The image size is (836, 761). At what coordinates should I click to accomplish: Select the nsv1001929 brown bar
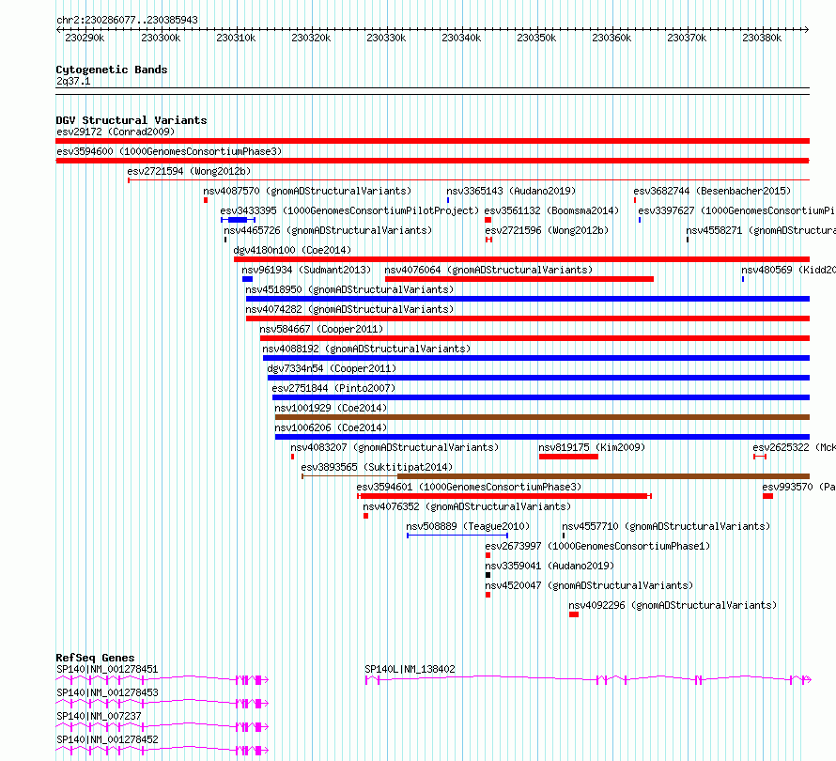(x=542, y=417)
